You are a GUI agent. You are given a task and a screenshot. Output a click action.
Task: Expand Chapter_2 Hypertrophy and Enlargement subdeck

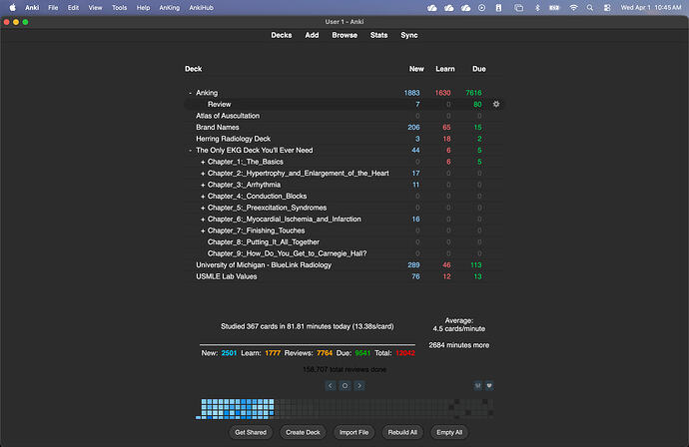[x=203, y=173]
